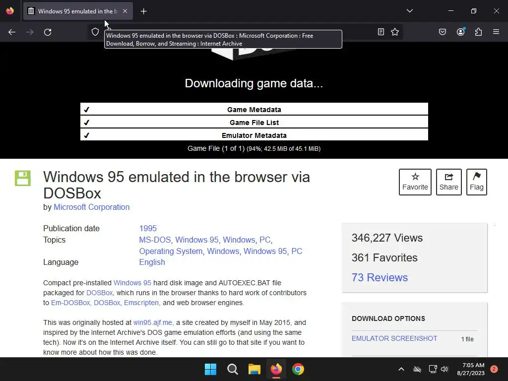Viewport: 508px width, 381px height.
Task: Open the Emscripten link
Action: click(x=141, y=303)
